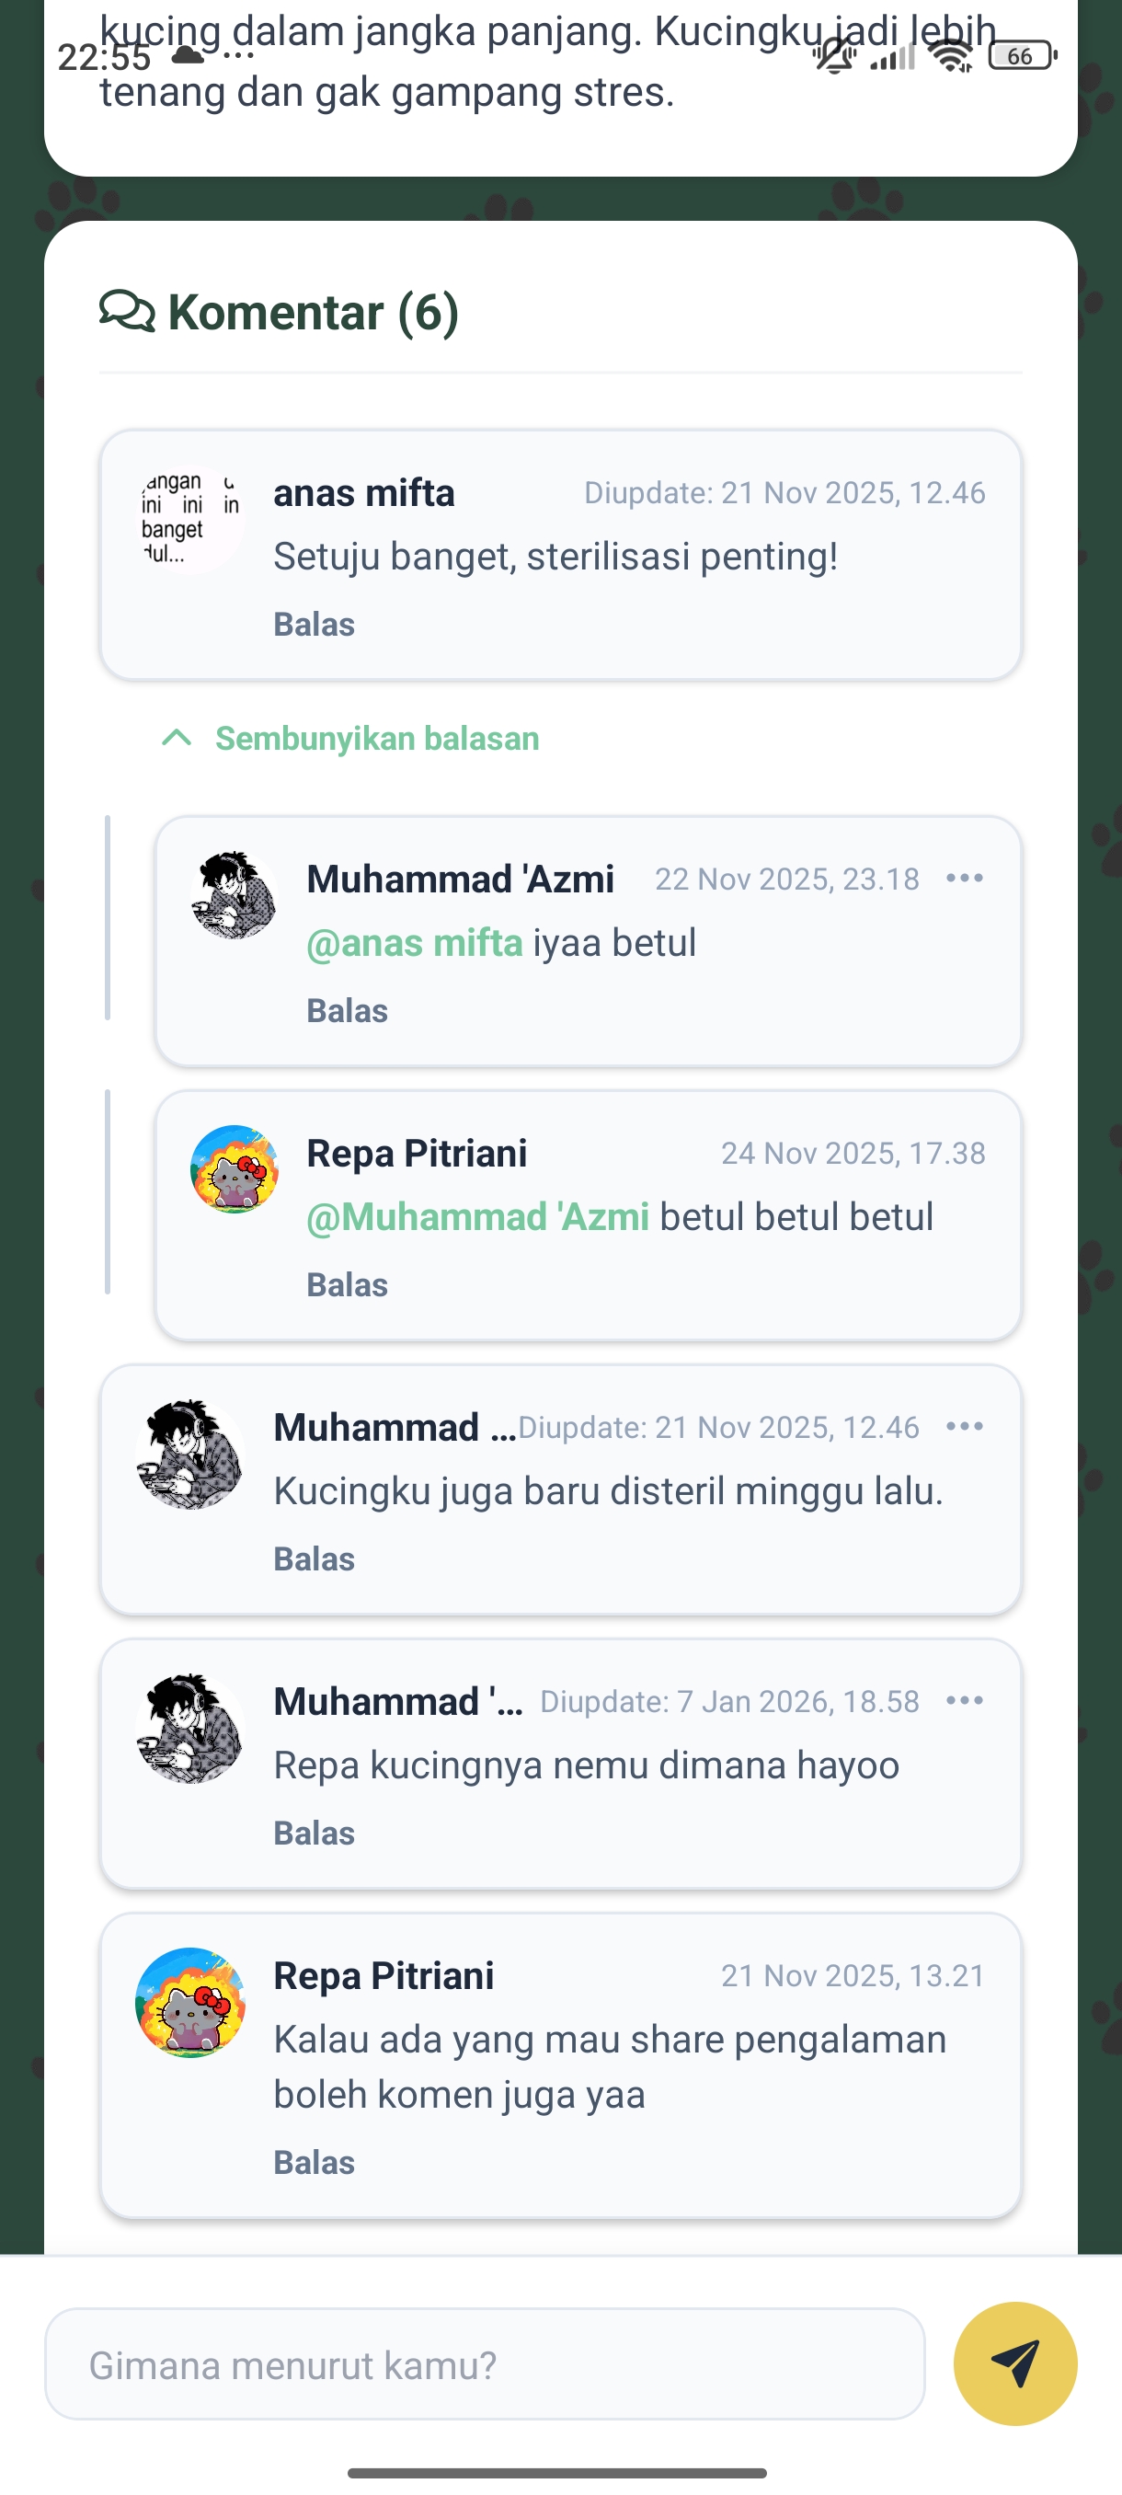Open three-dot menu on 'Repa kucingnya nemu dimana' comment
Screen dimensions: 1122x2495
(964, 1701)
